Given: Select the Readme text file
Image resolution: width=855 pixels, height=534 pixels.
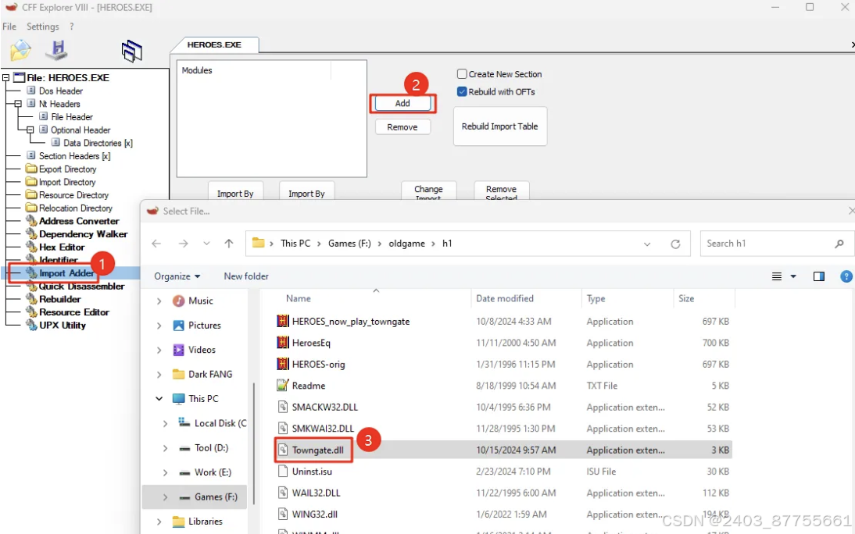Looking at the screenshot, I should 308,386.
